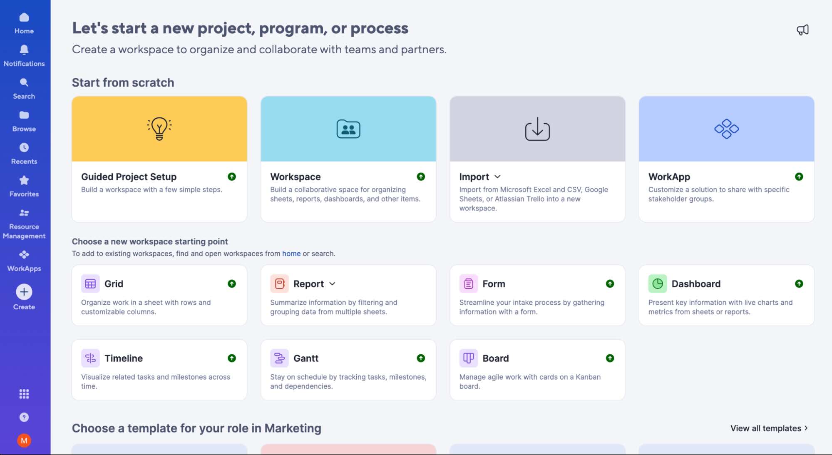Image resolution: width=832 pixels, height=455 pixels.
Task: Click the Grid sheet icon
Action: tap(90, 284)
